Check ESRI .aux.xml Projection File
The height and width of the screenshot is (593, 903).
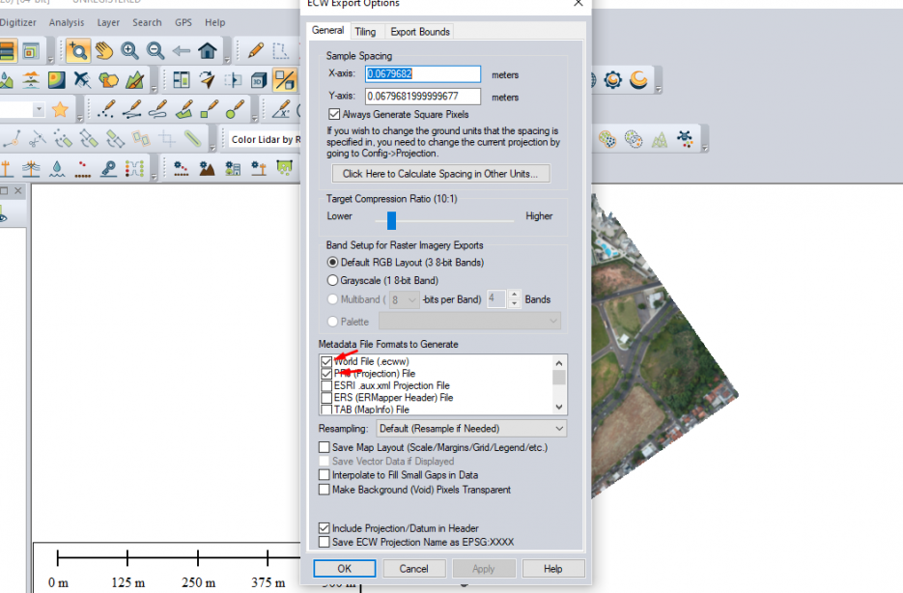tap(326, 385)
